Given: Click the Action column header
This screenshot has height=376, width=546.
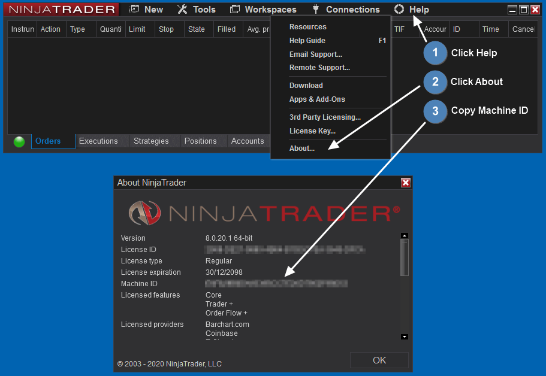Looking at the screenshot, I should coord(50,29).
